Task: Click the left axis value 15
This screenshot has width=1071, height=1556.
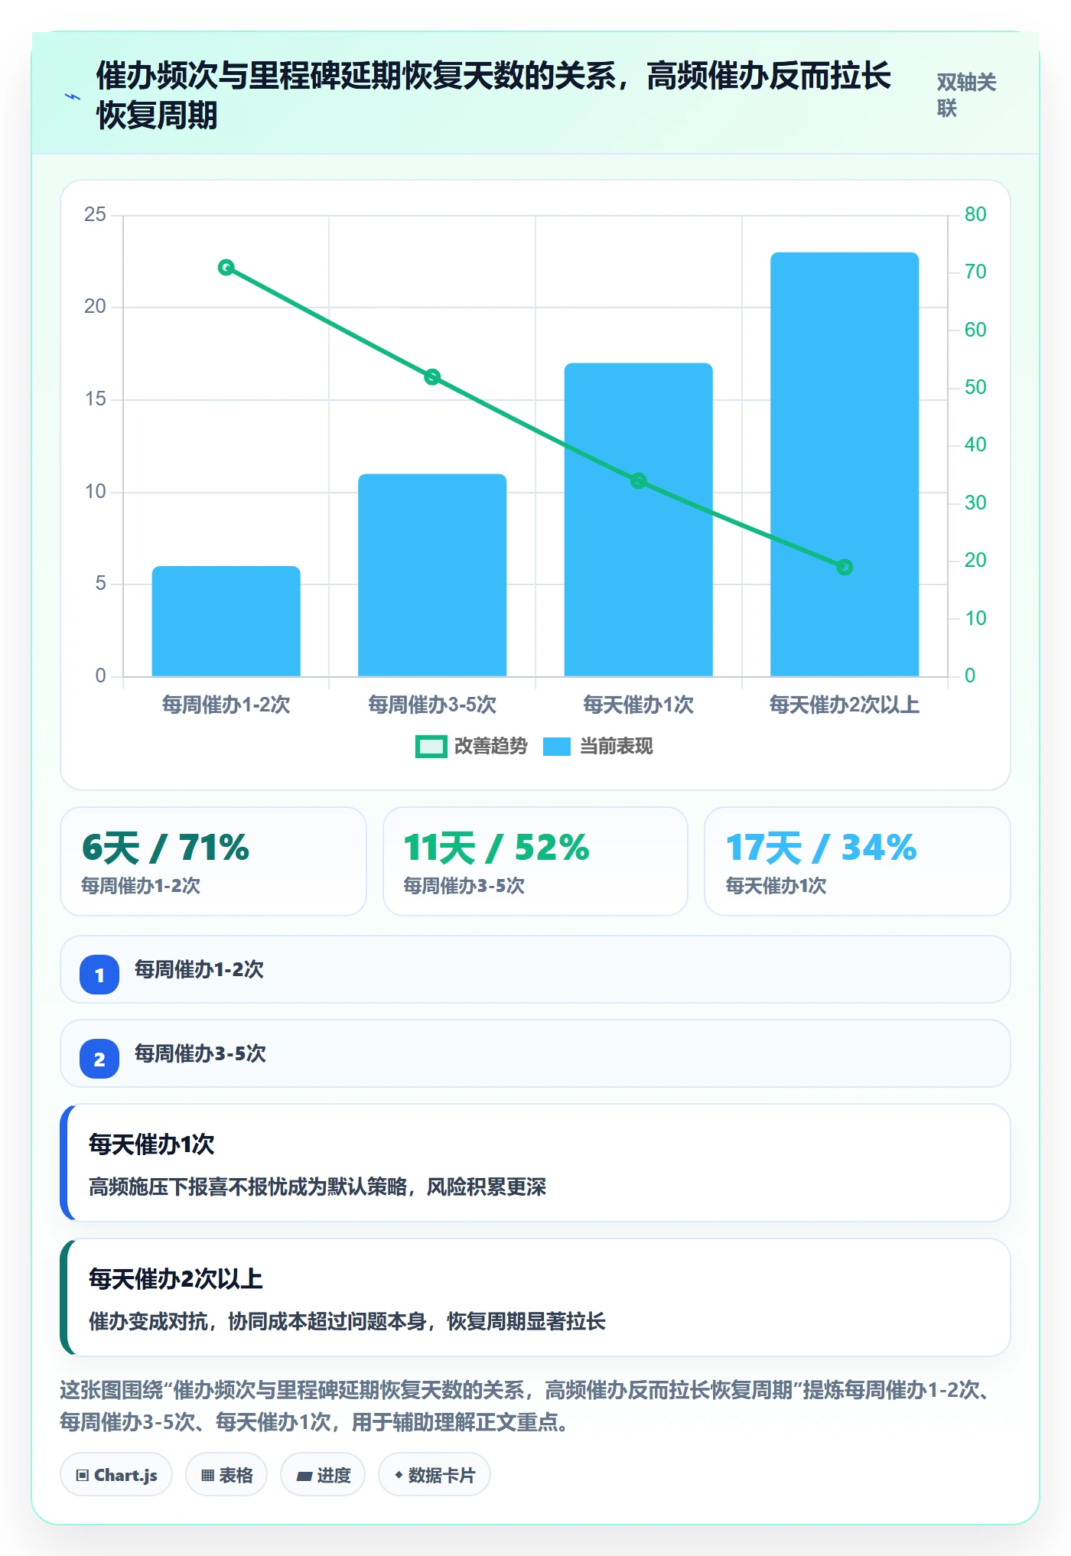Action: pos(95,399)
